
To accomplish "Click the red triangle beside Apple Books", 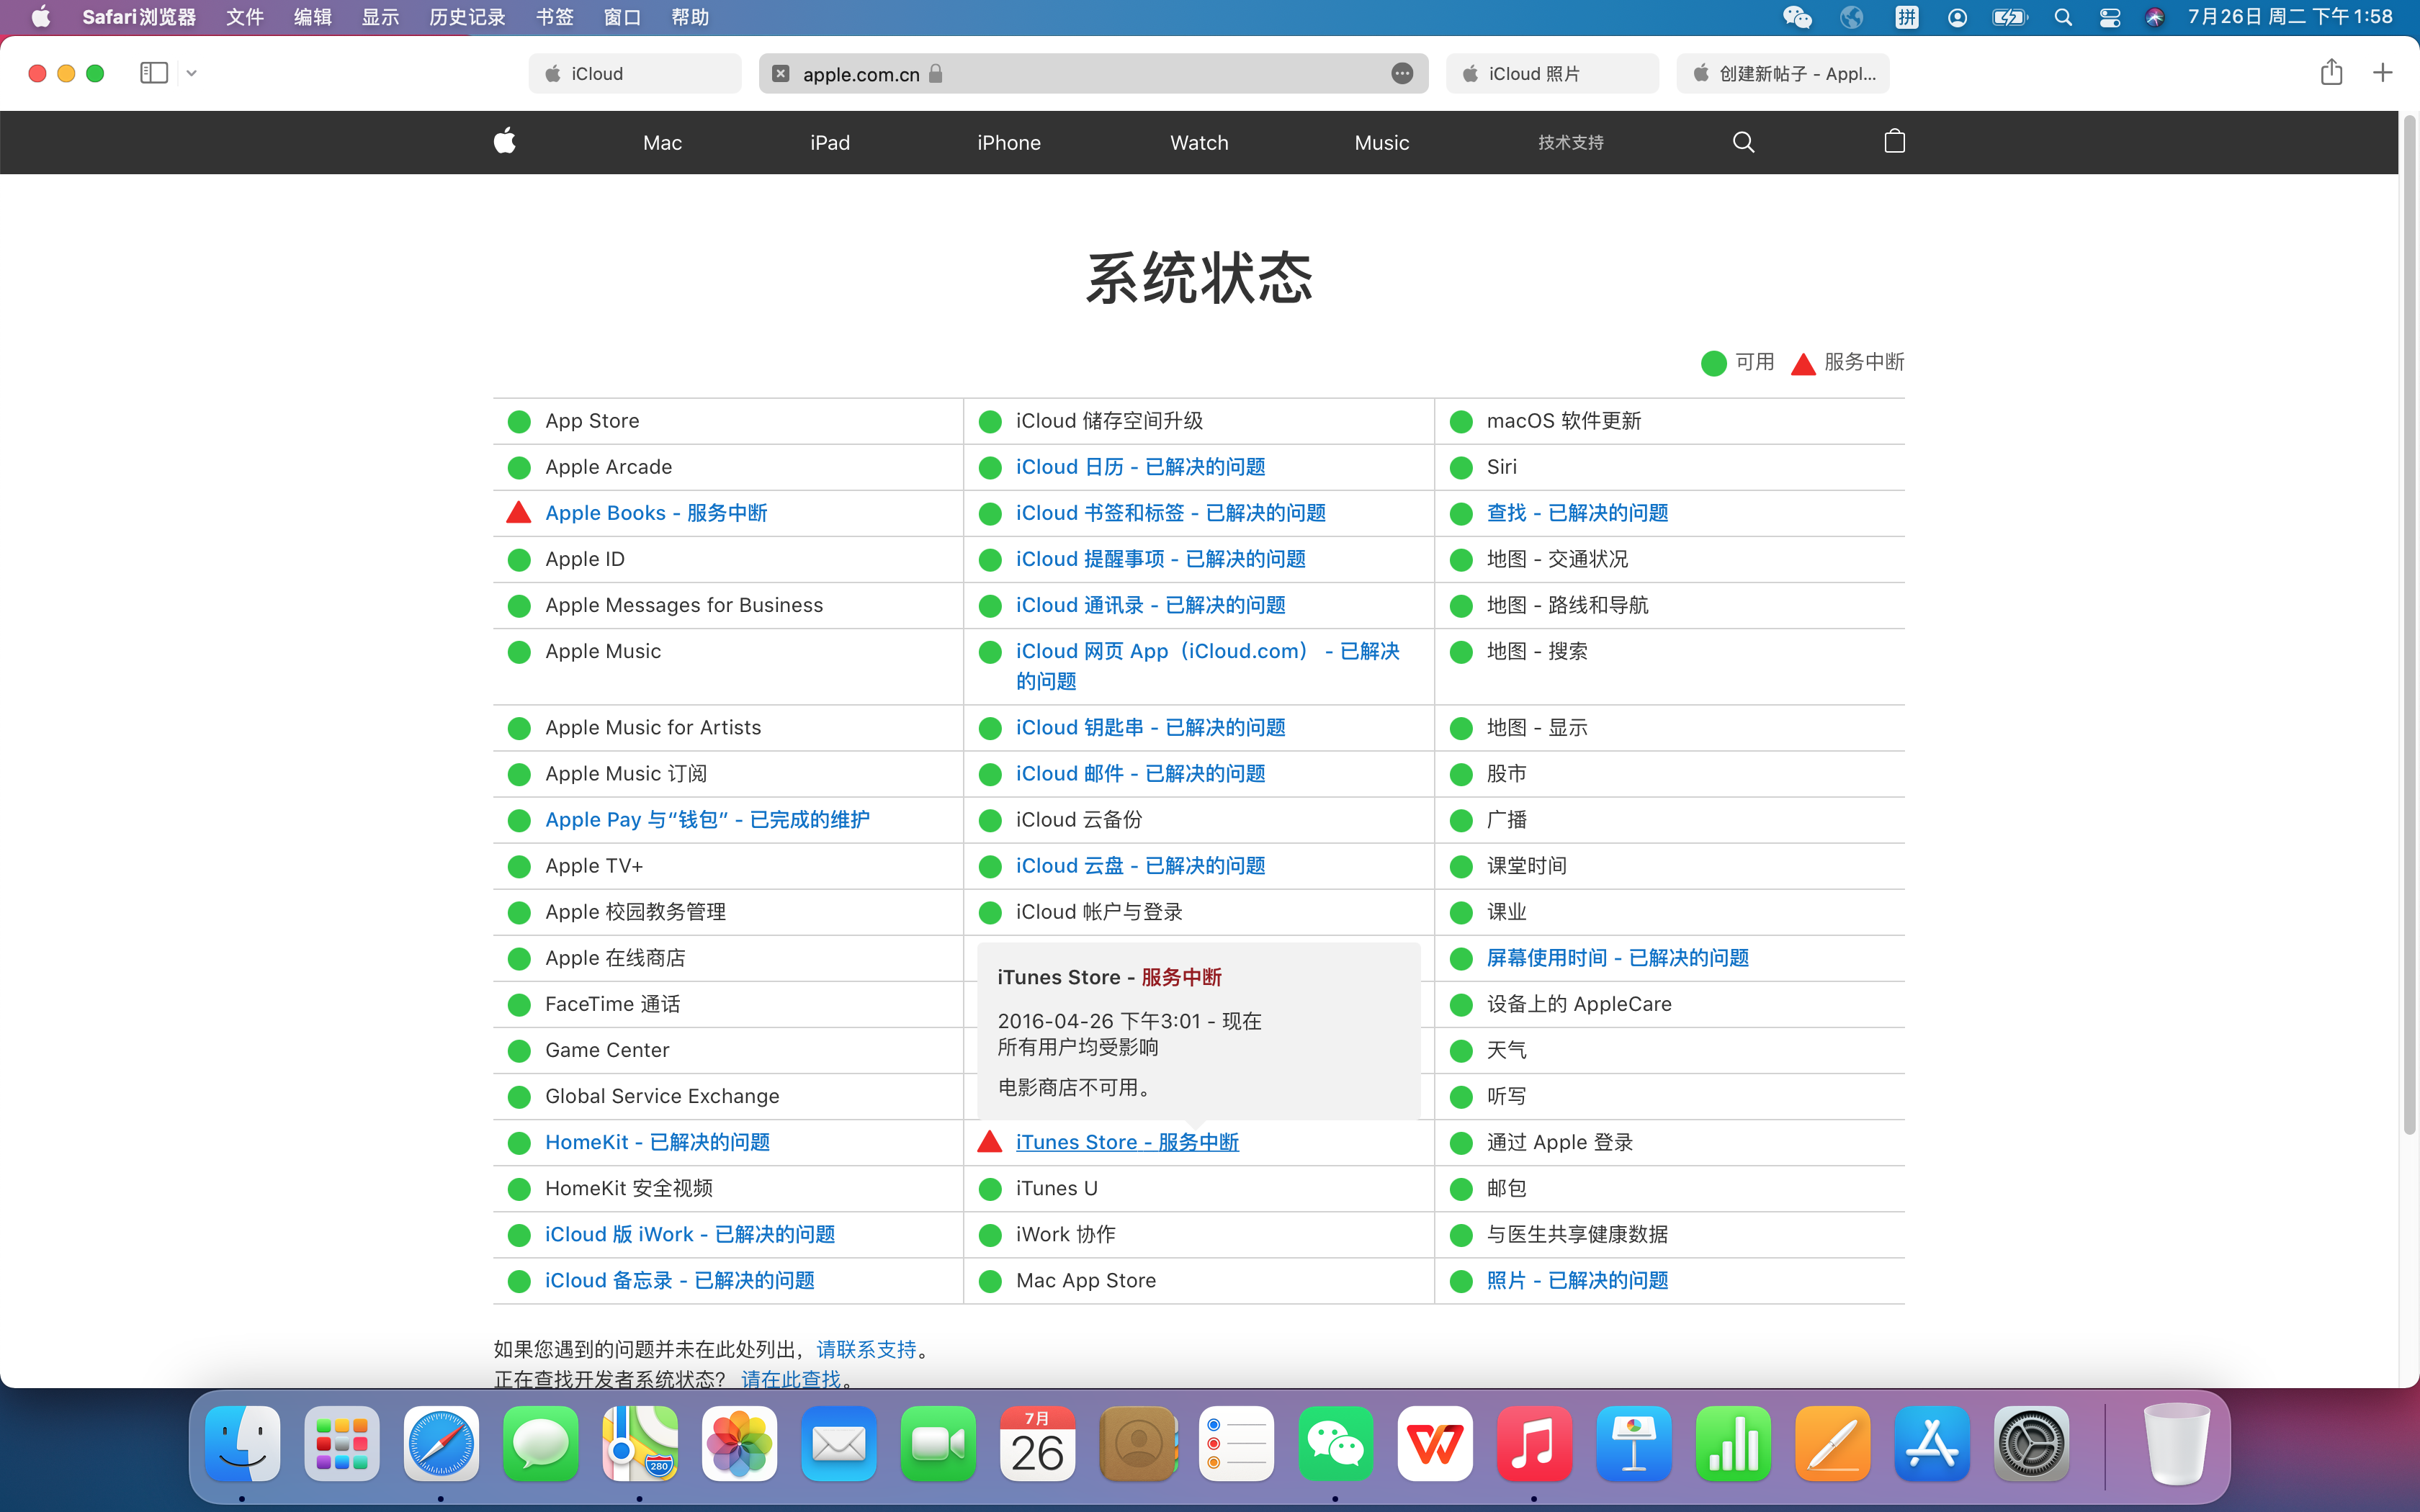I will tap(518, 513).
